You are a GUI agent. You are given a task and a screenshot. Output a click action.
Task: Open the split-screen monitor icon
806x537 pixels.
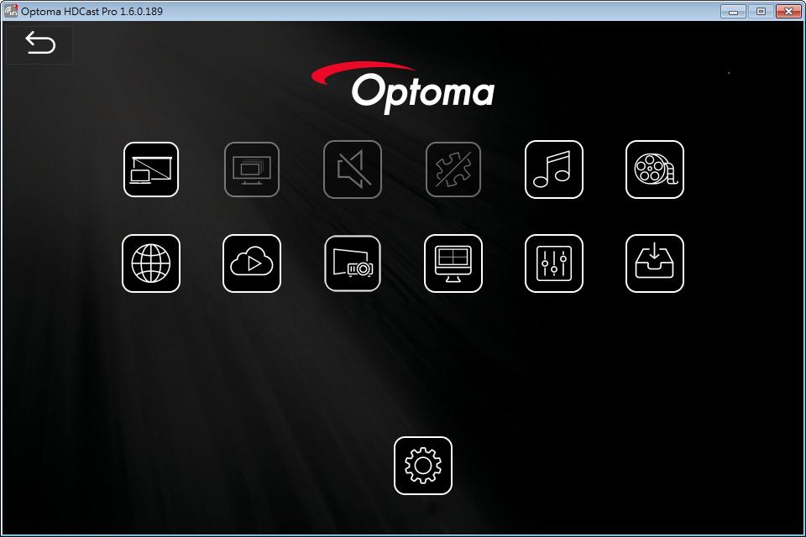[x=453, y=263]
